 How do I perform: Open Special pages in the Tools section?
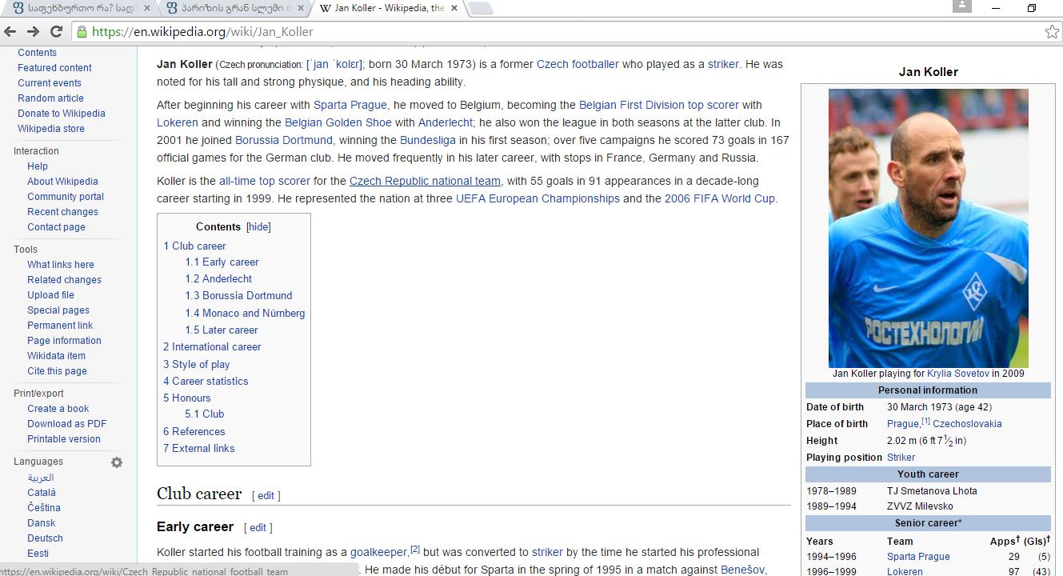(58, 310)
